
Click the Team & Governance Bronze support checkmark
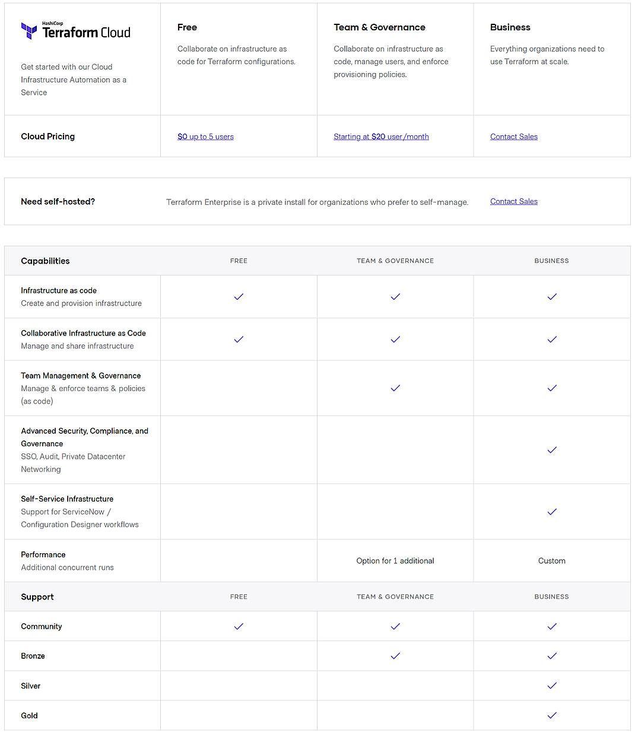pyautogui.click(x=395, y=656)
